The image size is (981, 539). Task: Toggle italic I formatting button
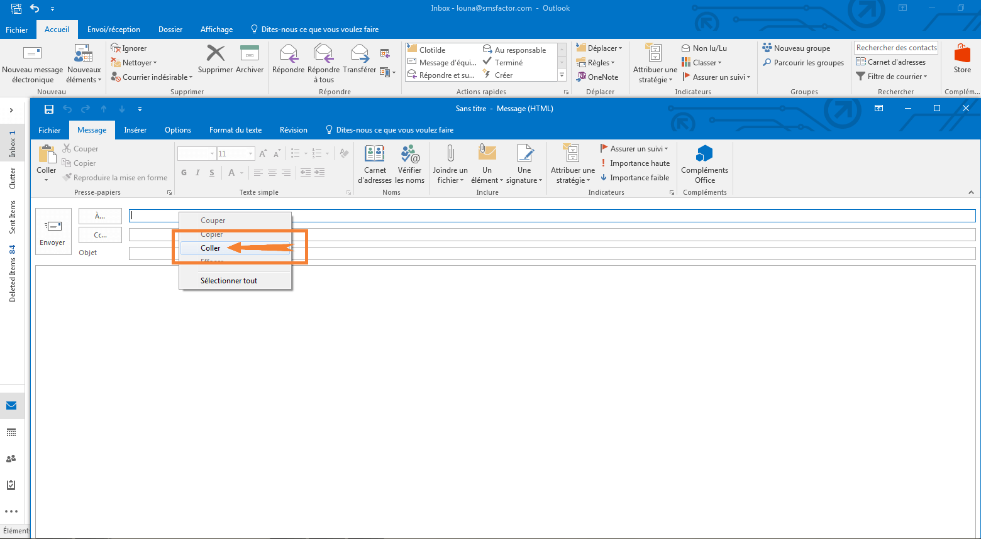click(x=197, y=173)
